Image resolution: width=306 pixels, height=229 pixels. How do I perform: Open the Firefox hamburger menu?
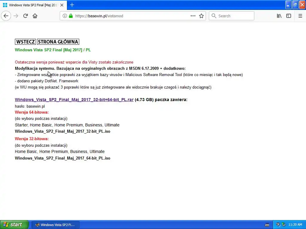point(300,16)
